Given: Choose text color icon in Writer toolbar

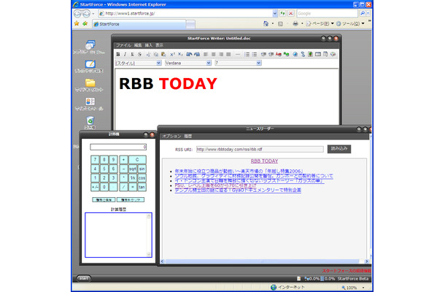Looking at the screenshot, I should click(279, 54).
